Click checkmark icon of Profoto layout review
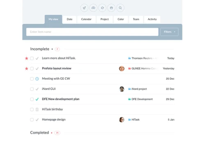Viewport: 205px width, 154px height. point(37,69)
